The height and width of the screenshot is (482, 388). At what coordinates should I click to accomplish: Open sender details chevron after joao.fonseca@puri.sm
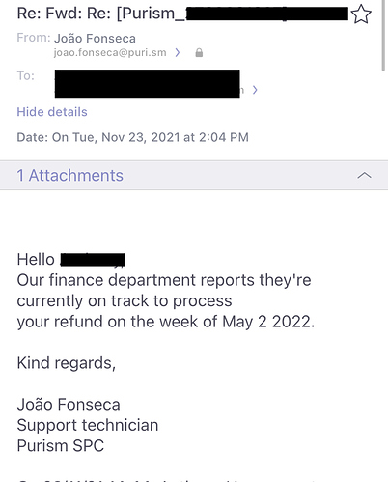[x=178, y=52]
